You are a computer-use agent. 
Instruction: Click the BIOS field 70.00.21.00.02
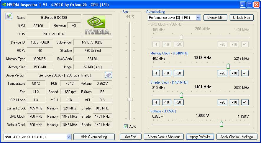(54, 34)
